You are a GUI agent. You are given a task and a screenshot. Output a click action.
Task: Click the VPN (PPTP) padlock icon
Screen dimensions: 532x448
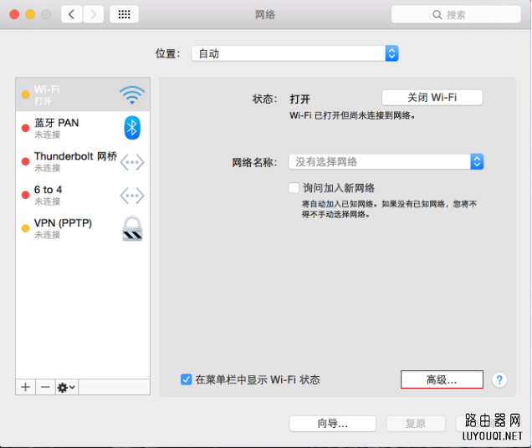pyautogui.click(x=131, y=228)
